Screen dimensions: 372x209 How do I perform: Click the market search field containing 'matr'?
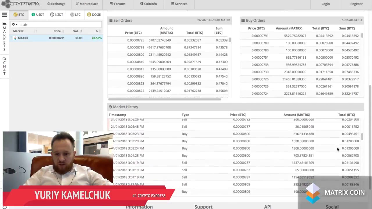(x=60, y=24)
